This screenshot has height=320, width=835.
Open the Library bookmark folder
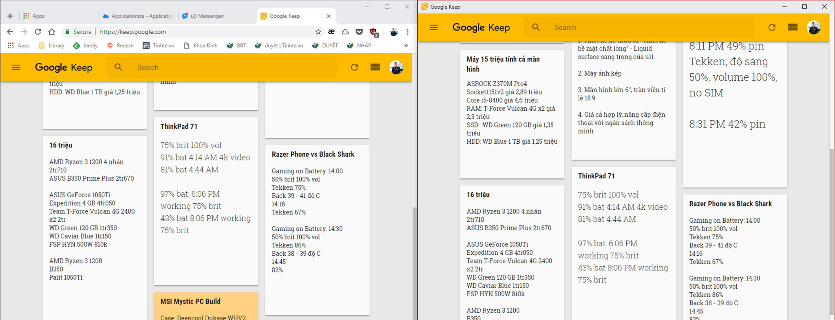[51, 46]
